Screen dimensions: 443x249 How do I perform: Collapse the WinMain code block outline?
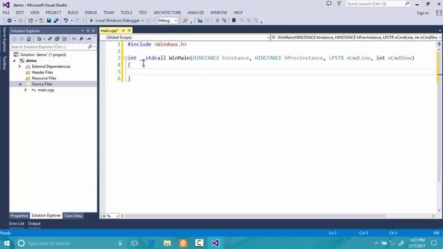(125, 58)
